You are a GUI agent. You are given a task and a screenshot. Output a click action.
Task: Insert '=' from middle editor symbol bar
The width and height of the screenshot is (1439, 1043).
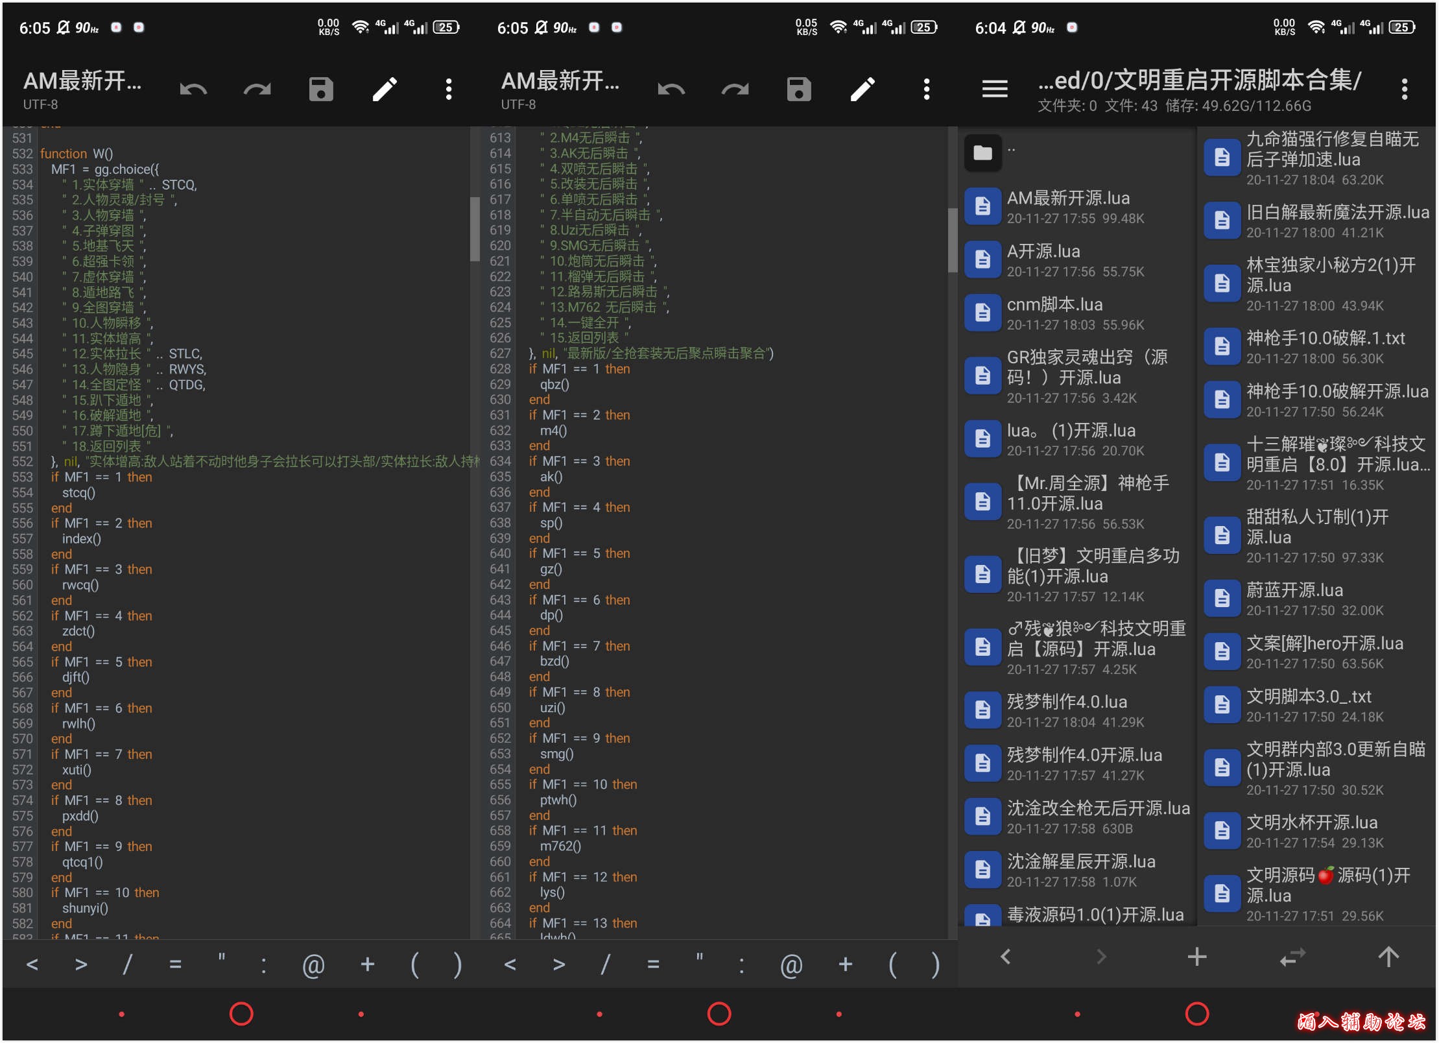tap(653, 965)
